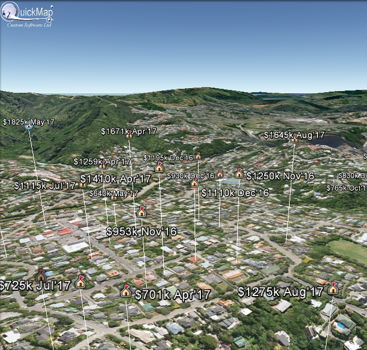Click the house icon at $1671k Apr'17
367x350 pixels.
pyautogui.click(x=129, y=134)
